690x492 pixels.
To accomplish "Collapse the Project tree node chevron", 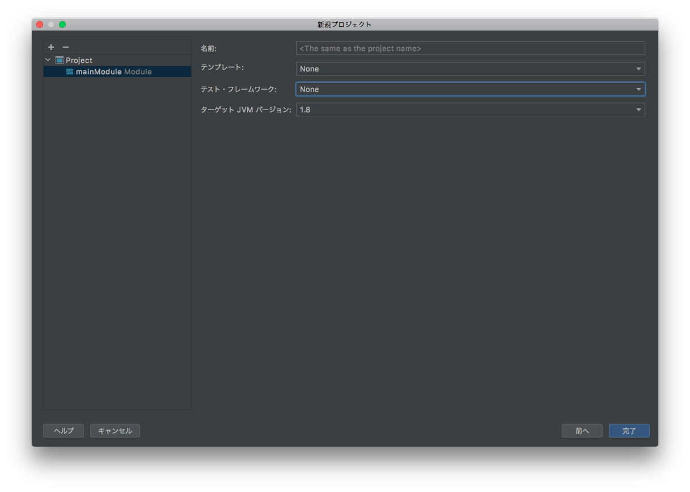I will 48,60.
